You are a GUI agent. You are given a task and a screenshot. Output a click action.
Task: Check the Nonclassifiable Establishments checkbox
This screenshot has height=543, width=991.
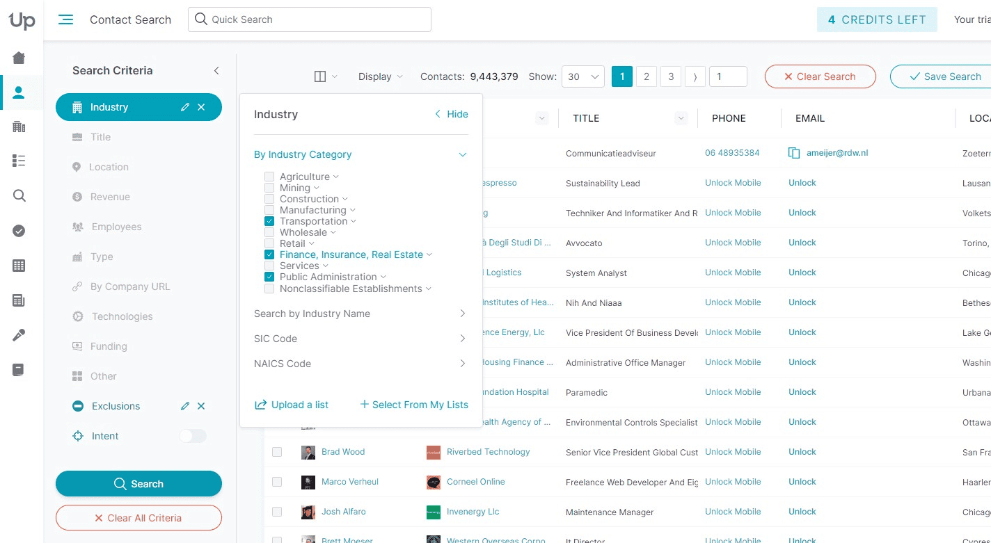point(269,289)
